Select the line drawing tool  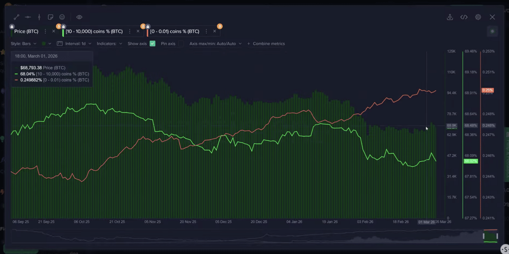pyautogui.click(x=16, y=17)
